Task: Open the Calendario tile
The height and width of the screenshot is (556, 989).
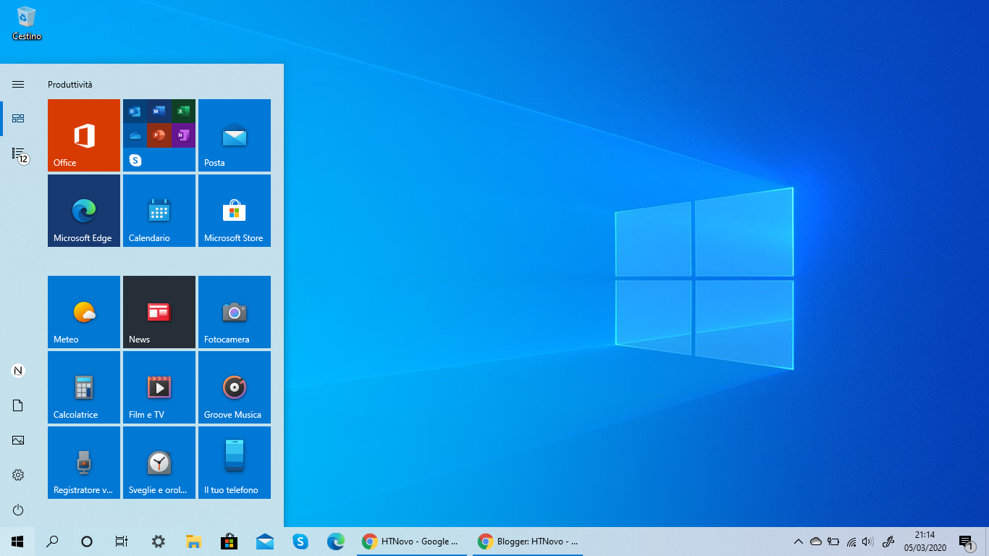Action: click(159, 211)
